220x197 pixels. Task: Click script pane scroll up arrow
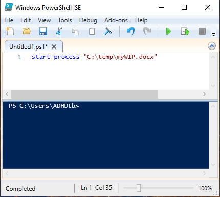tap(213, 57)
